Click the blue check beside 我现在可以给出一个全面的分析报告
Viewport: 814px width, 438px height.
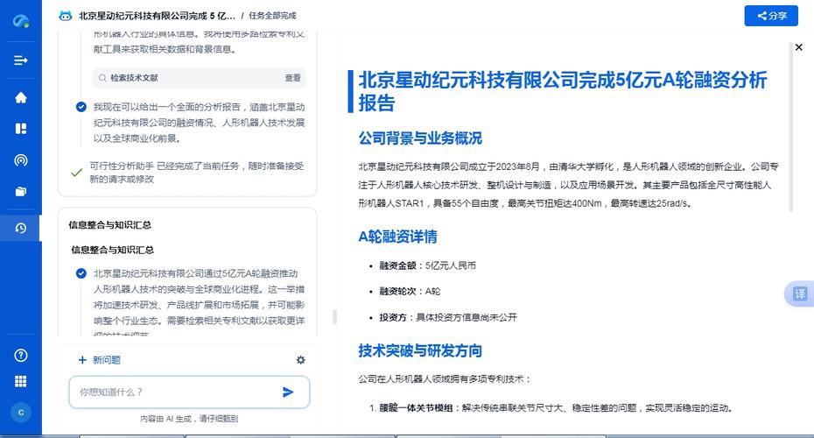pos(81,107)
